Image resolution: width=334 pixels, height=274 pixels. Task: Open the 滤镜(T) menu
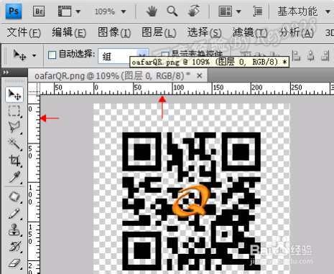(250, 32)
